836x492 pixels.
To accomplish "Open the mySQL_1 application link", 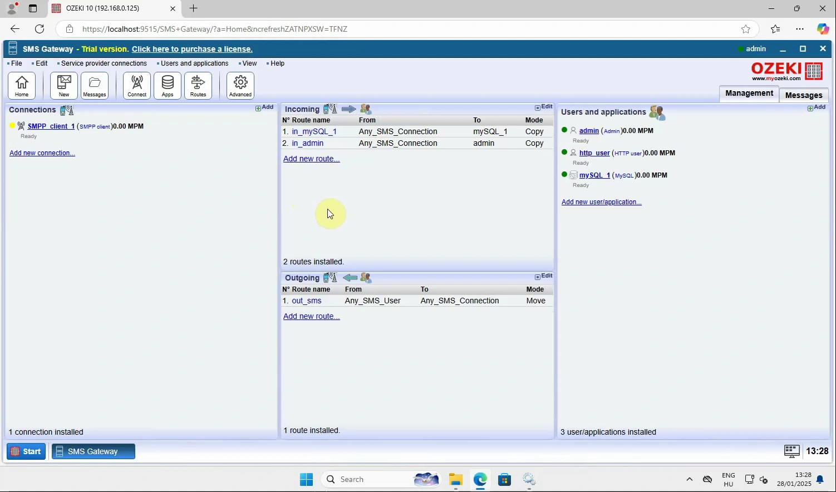I will 594,175.
